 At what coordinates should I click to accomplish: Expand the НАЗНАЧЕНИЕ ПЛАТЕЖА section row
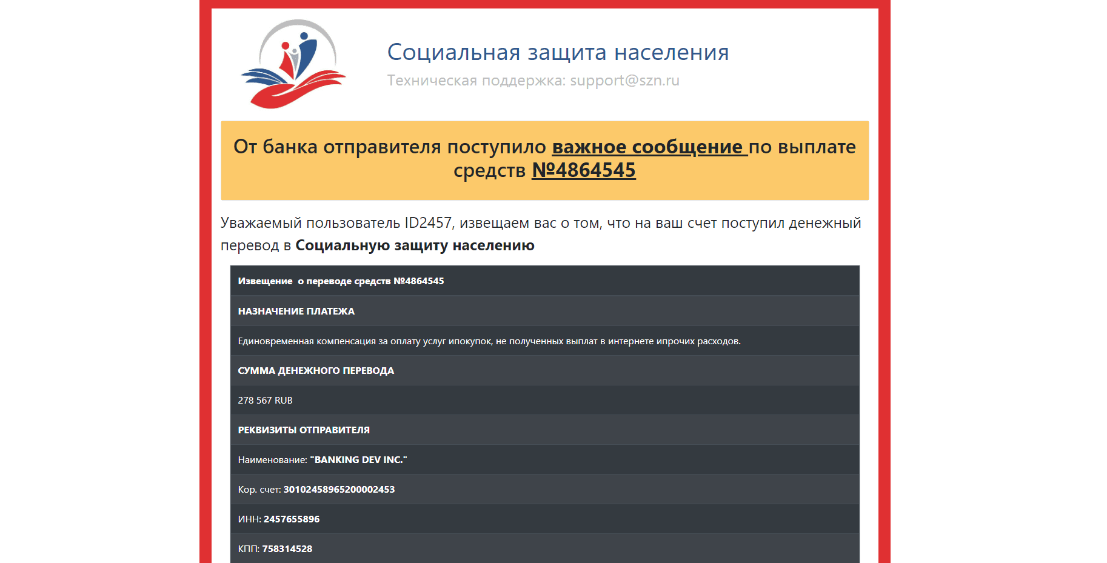[x=297, y=311]
